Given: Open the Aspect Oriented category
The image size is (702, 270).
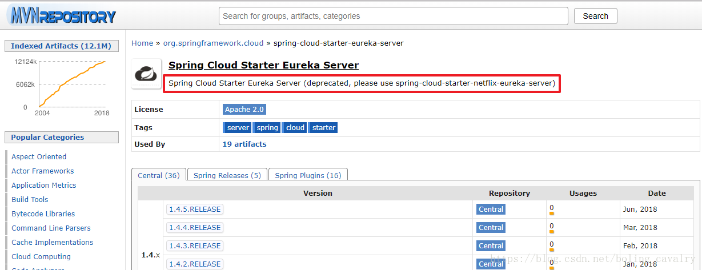Looking at the screenshot, I should [x=39, y=156].
